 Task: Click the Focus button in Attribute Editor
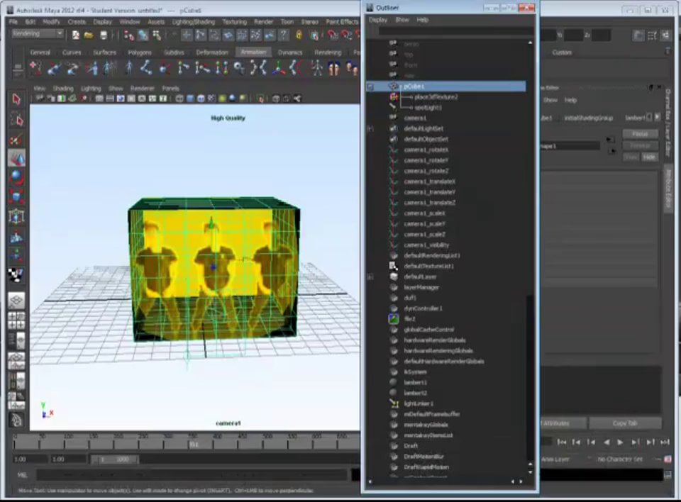point(640,134)
